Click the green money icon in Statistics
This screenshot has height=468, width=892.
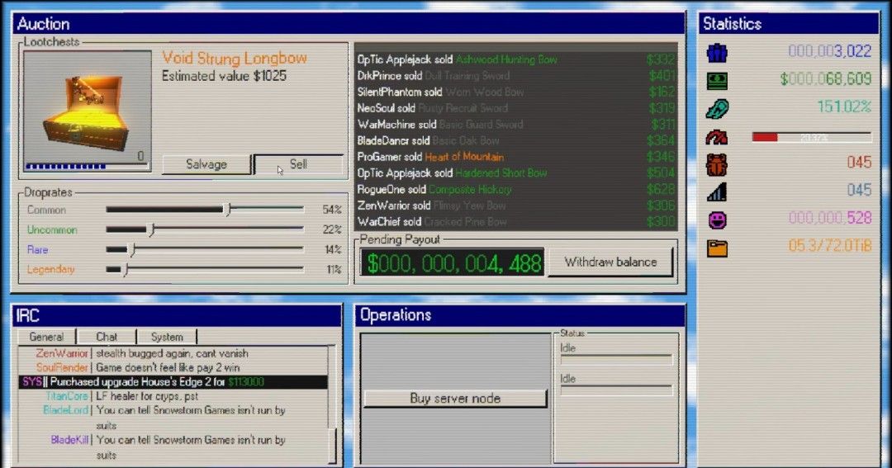(717, 81)
